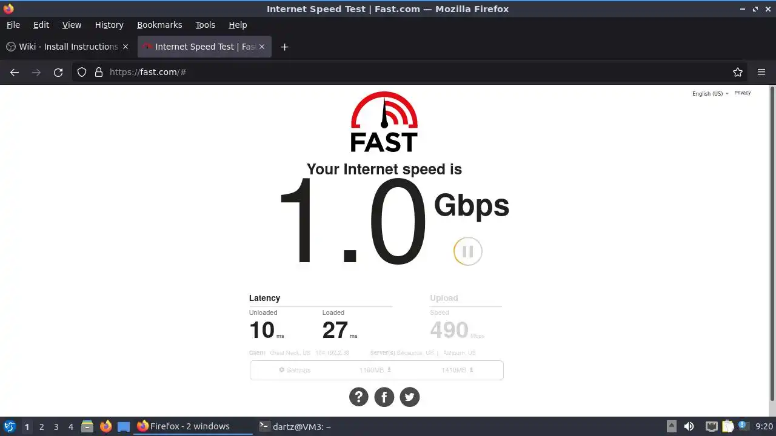Screen dimensions: 776x436
Task: Go forward with the arrow button
Action: coord(36,72)
